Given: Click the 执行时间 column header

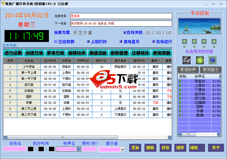Looking at the screenshot, I should coord(50,61).
